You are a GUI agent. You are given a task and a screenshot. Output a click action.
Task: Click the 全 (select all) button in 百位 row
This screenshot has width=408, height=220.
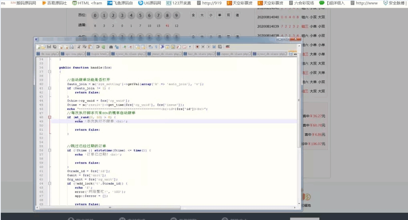tap(193, 15)
